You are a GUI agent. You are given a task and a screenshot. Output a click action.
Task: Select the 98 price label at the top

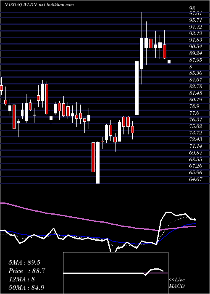192,8
